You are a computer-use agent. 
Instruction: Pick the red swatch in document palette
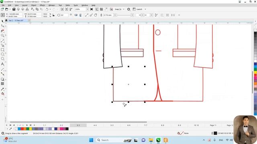tap(22, 129)
